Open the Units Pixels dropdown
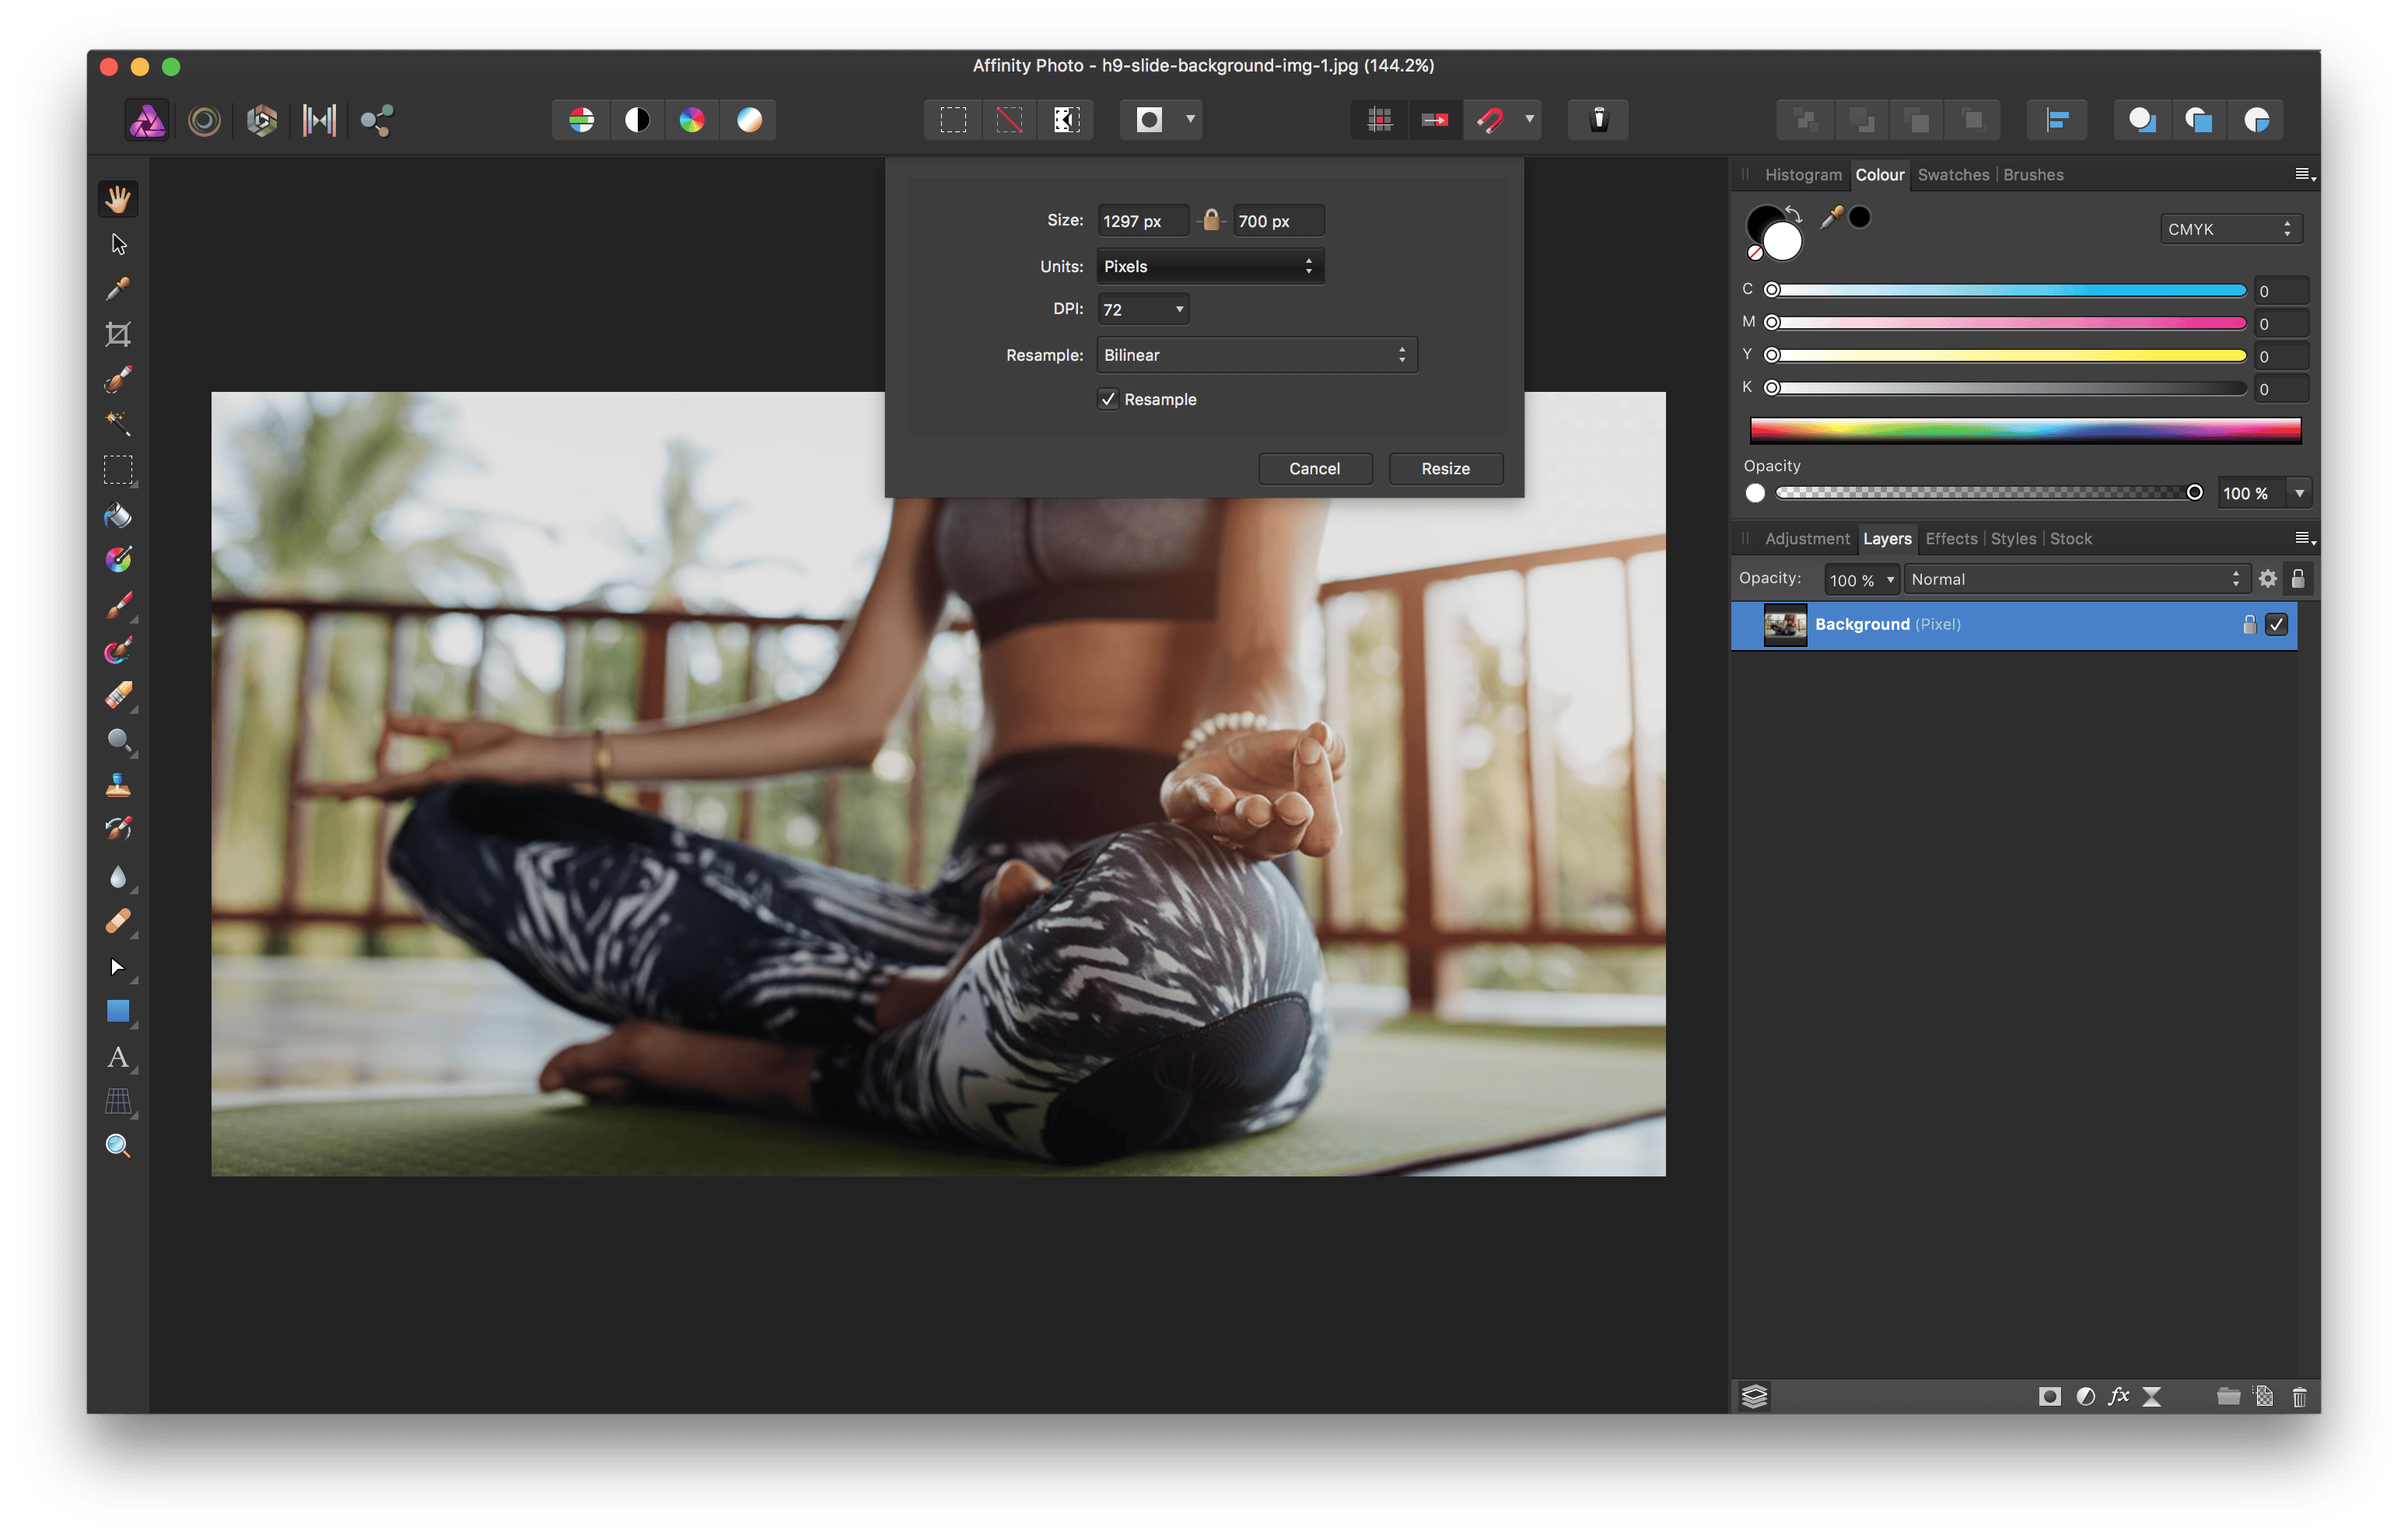The image size is (2408, 1538). tap(1209, 266)
